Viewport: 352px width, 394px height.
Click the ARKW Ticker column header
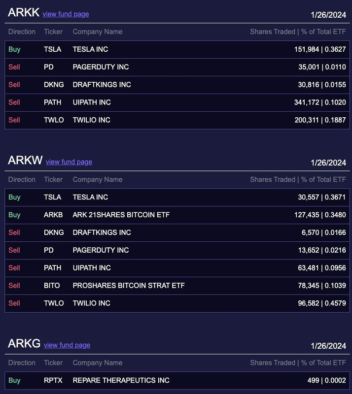53,179
